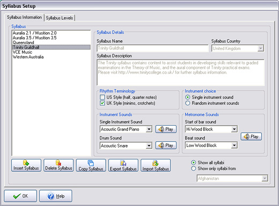
Task: Click the Import Syllabus button
Action: point(156,165)
